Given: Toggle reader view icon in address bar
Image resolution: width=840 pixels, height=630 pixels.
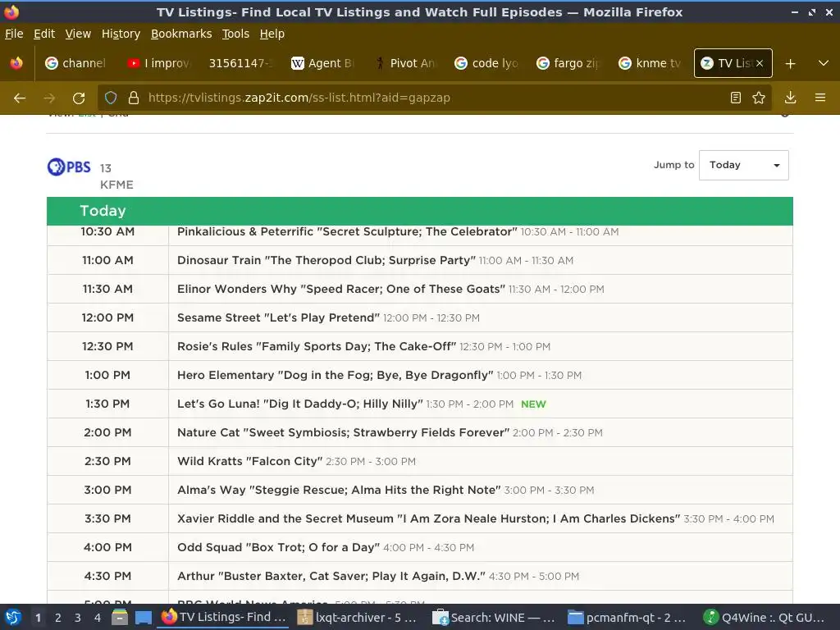Looking at the screenshot, I should point(736,98).
